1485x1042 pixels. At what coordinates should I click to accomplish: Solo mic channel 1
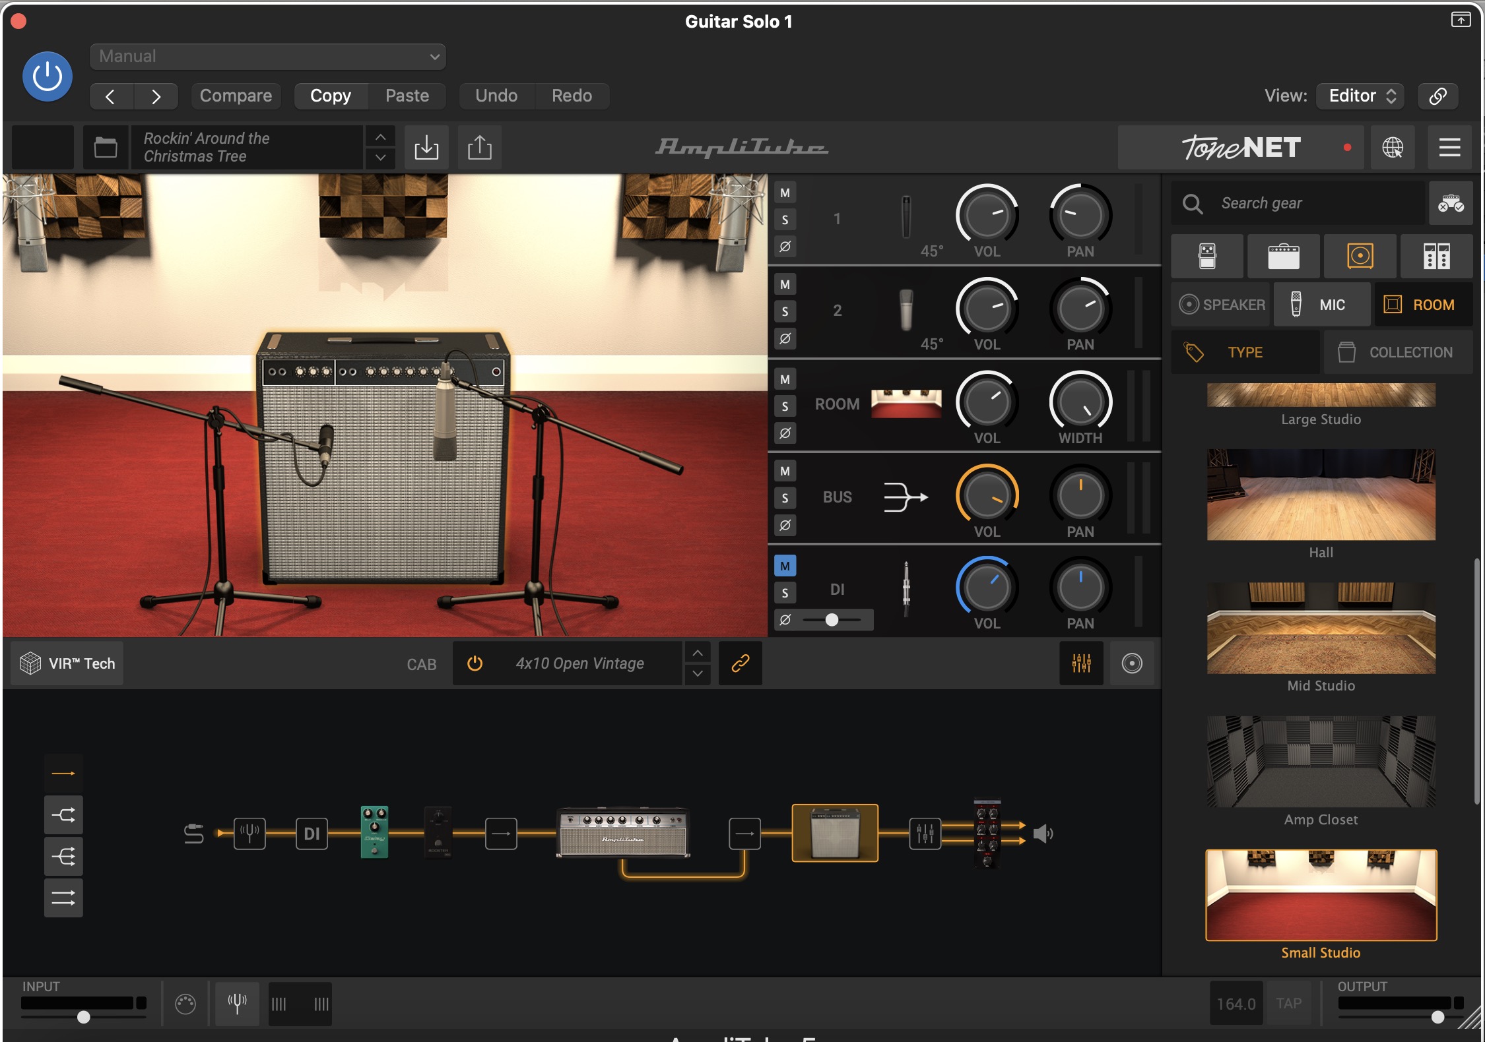785,220
